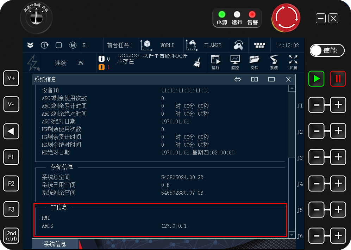Click the single-cycle mode icon
This screenshot has width=351, height=250.
pos(44,45)
